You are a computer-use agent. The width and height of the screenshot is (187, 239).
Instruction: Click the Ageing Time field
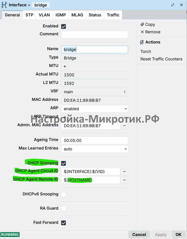pyautogui.click(x=94, y=140)
